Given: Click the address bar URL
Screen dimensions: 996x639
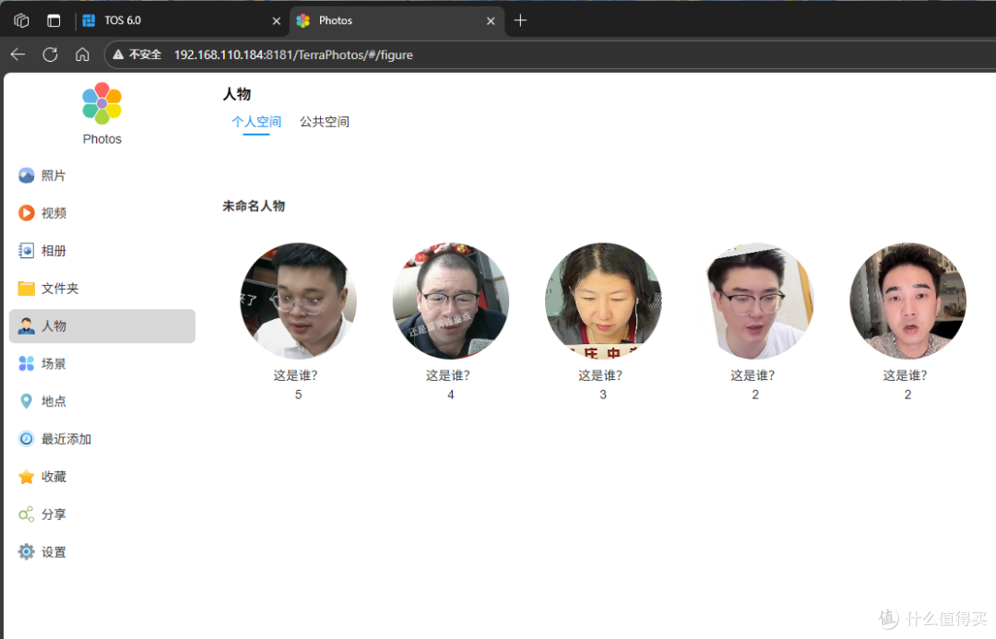Looking at the screenshot, I should pyautogui.click(x=293, y=54).
